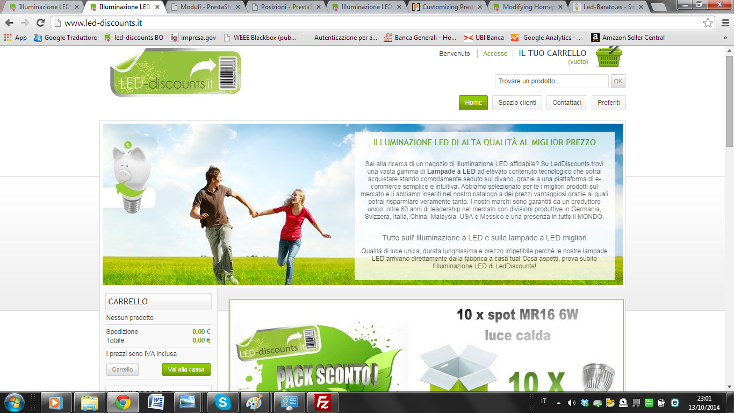Switch to Customizing Presta tab
The image size is (734, 413).
tap(447, 7)
